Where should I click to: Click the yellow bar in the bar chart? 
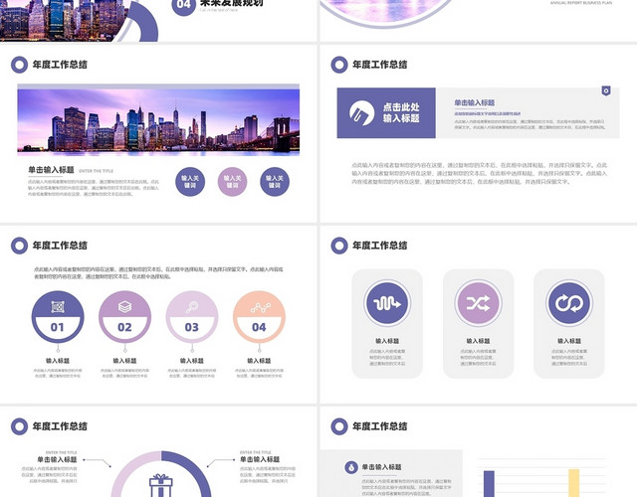[x=574, y=483]
